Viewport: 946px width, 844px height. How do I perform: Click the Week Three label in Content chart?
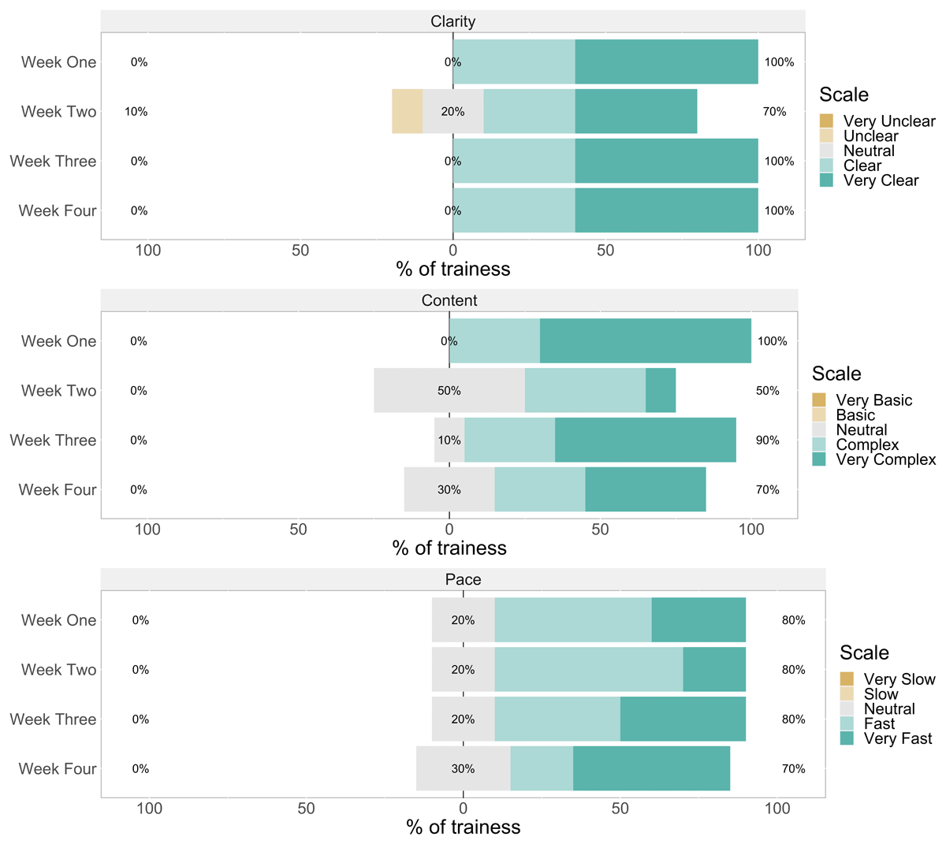(53, 441)
